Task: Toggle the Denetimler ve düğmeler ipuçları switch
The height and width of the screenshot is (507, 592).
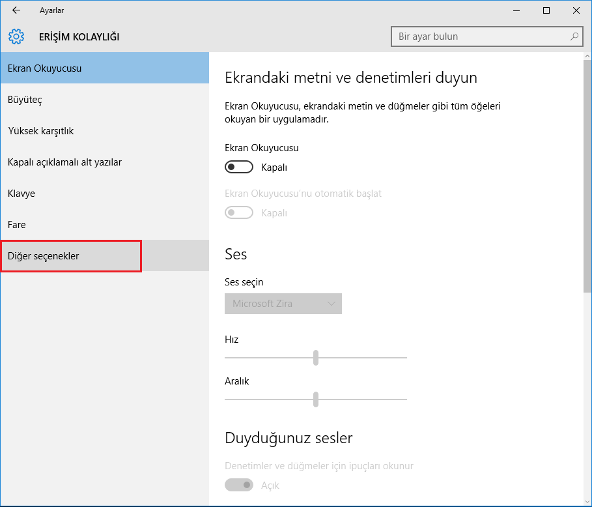Action: 238,485
